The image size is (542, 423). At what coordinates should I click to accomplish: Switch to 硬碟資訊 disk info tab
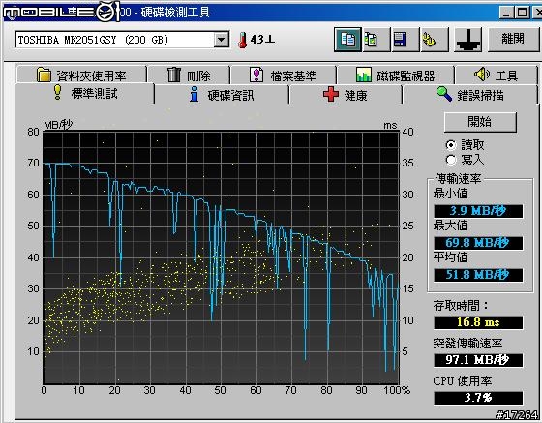222,95
